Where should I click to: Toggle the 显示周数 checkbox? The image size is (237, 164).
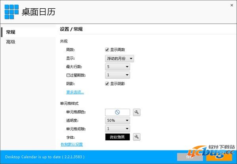pyautogui.click(x=107, y=50)
